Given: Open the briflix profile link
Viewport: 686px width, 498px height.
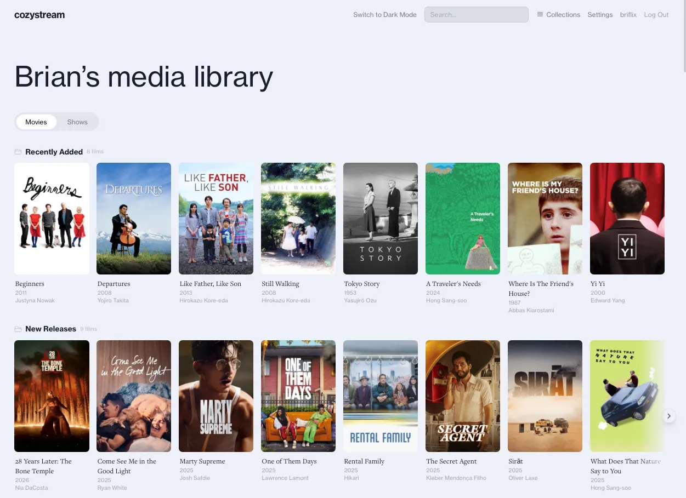Looking at the screenshot, I should point(628,15).
